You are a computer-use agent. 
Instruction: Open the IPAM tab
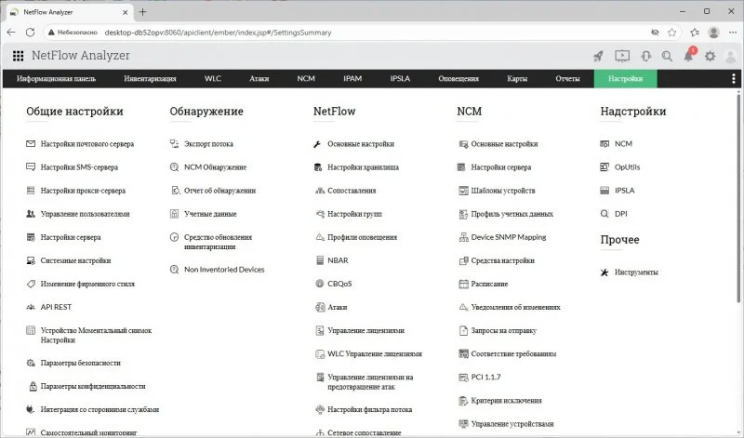pos(352,79)
